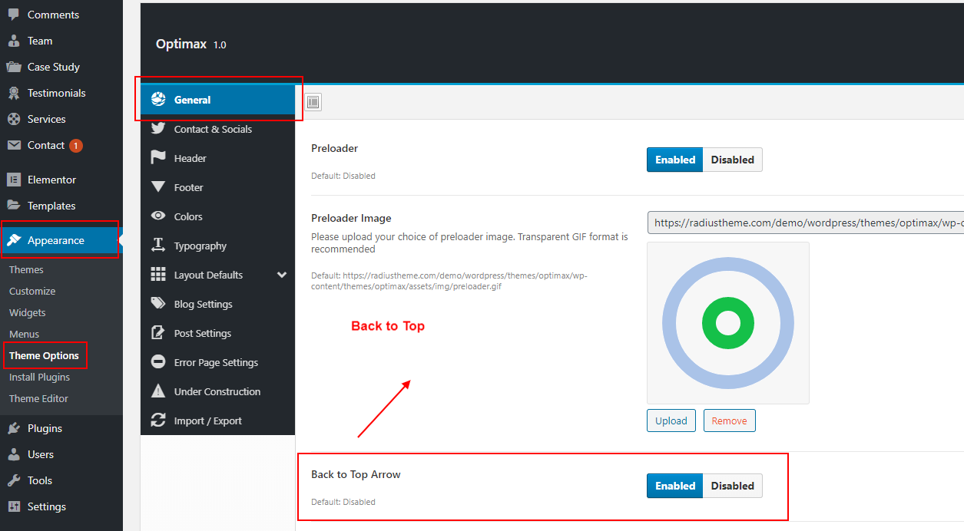The height and width of the screenshot is (531, 964).
Task: Open the Typography options section
Action: pos(218,246)
